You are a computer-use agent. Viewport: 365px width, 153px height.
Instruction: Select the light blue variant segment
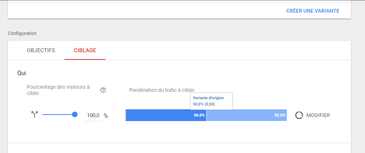241,115
